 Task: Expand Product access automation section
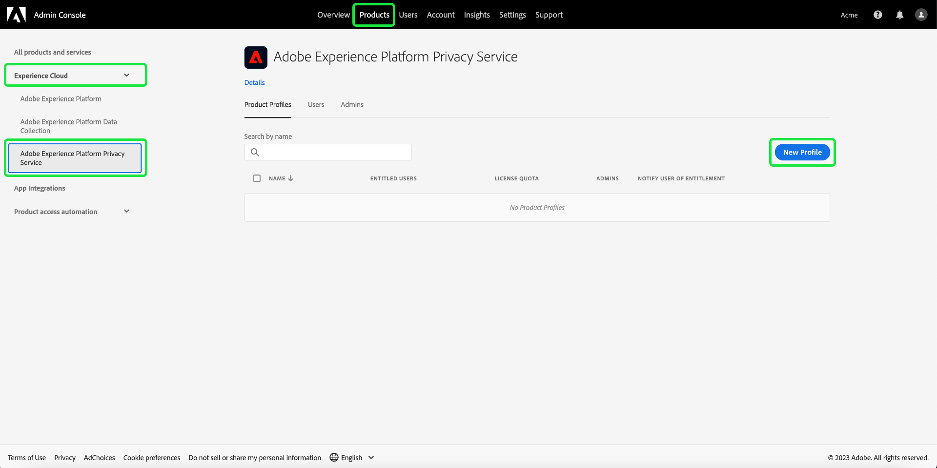pyautogui.click(x=126, y=211)
